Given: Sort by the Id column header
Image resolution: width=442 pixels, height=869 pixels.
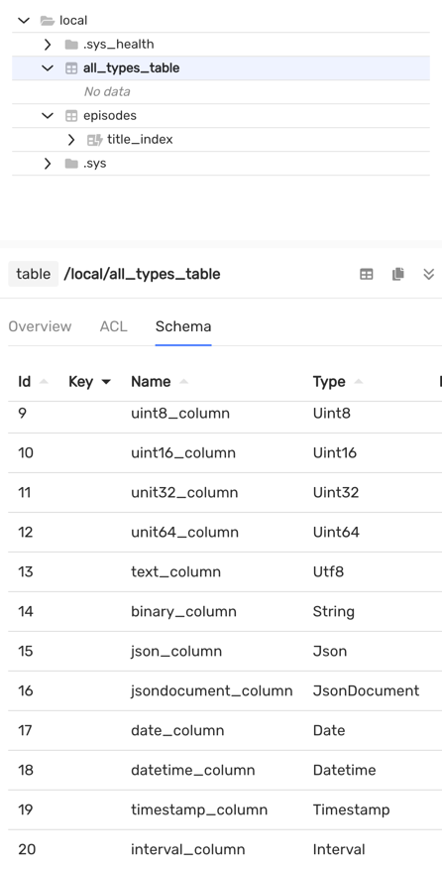Looking at the screenshot, I should [x=25, y=381].
